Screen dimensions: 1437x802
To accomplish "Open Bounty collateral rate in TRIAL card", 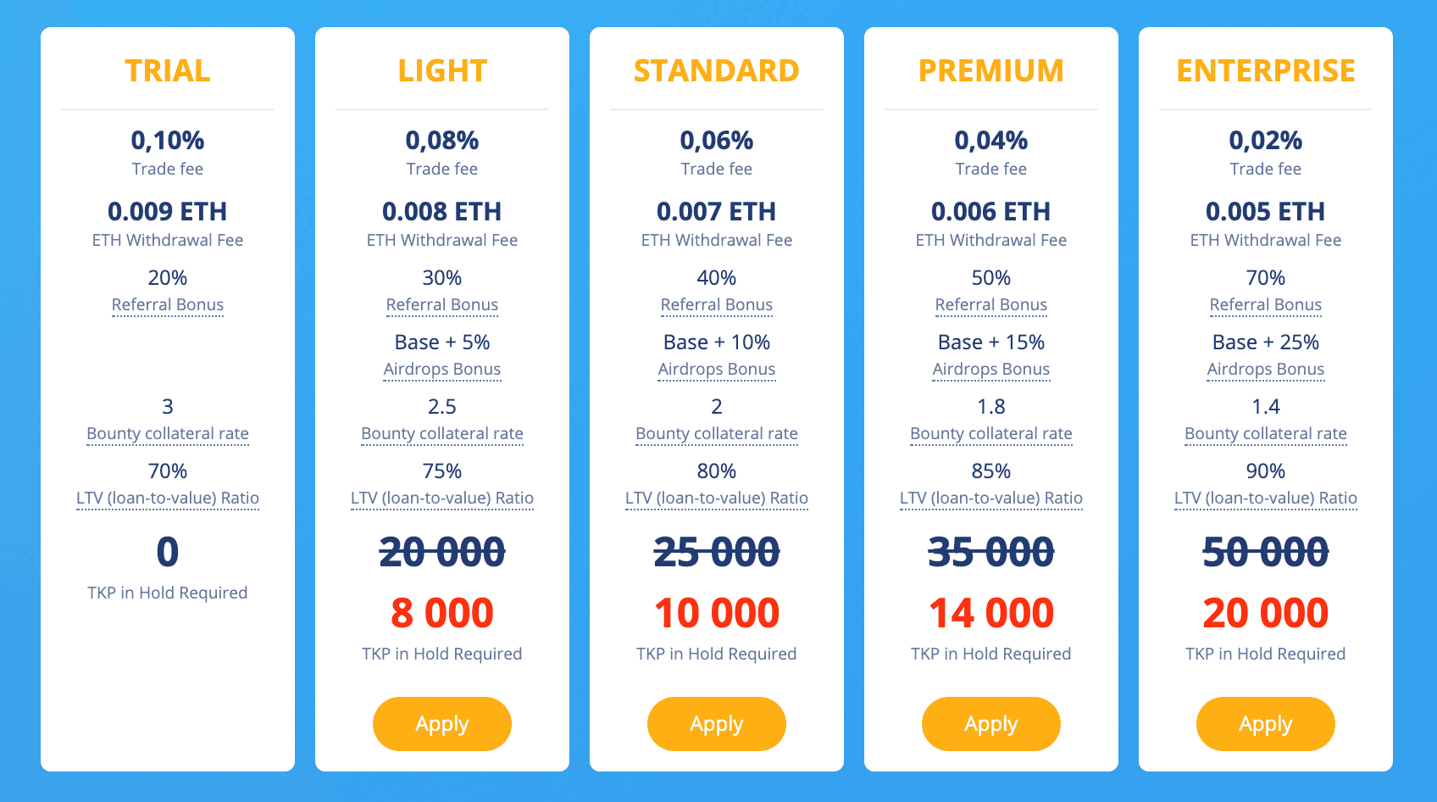I will (x=168, y=433).
